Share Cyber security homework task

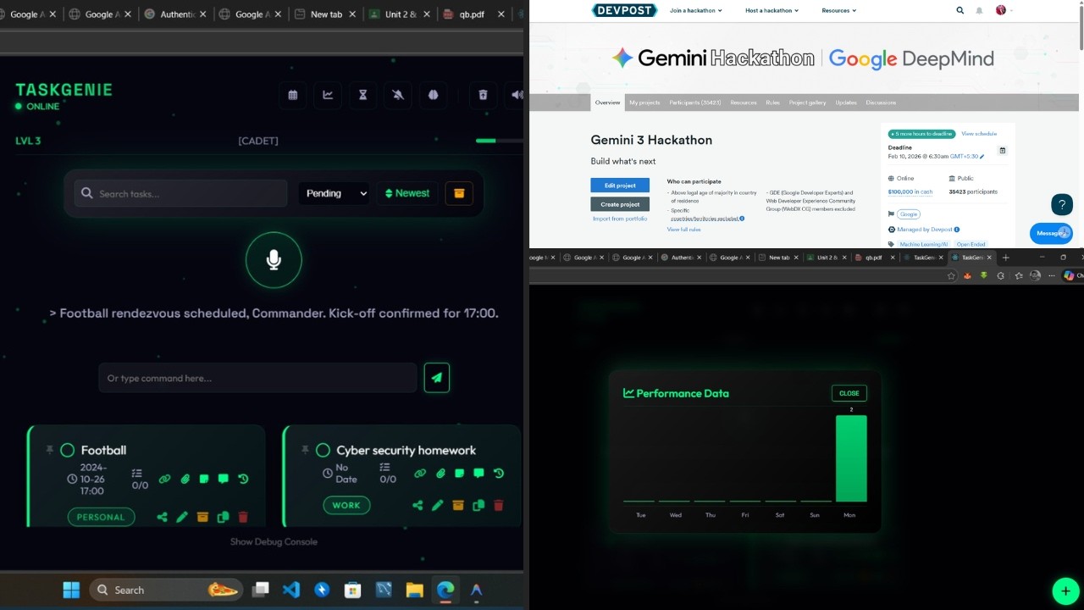click(418, 505)
